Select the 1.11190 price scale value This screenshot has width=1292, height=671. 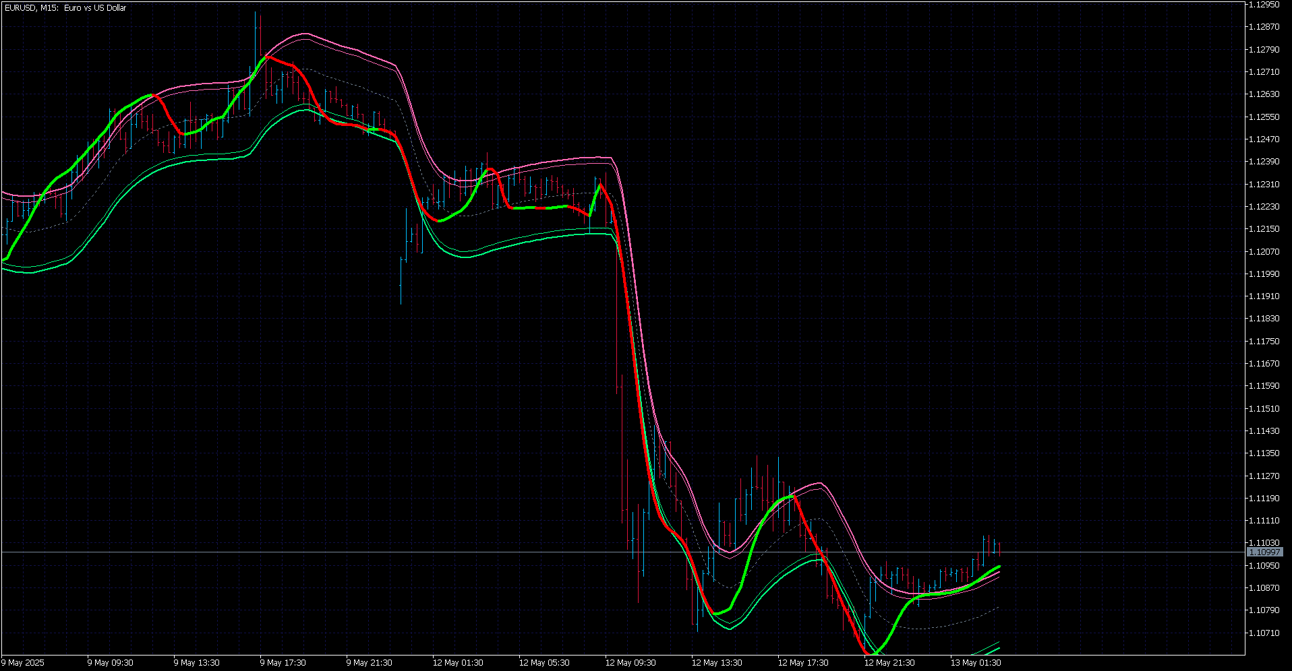click(1264, 499)
